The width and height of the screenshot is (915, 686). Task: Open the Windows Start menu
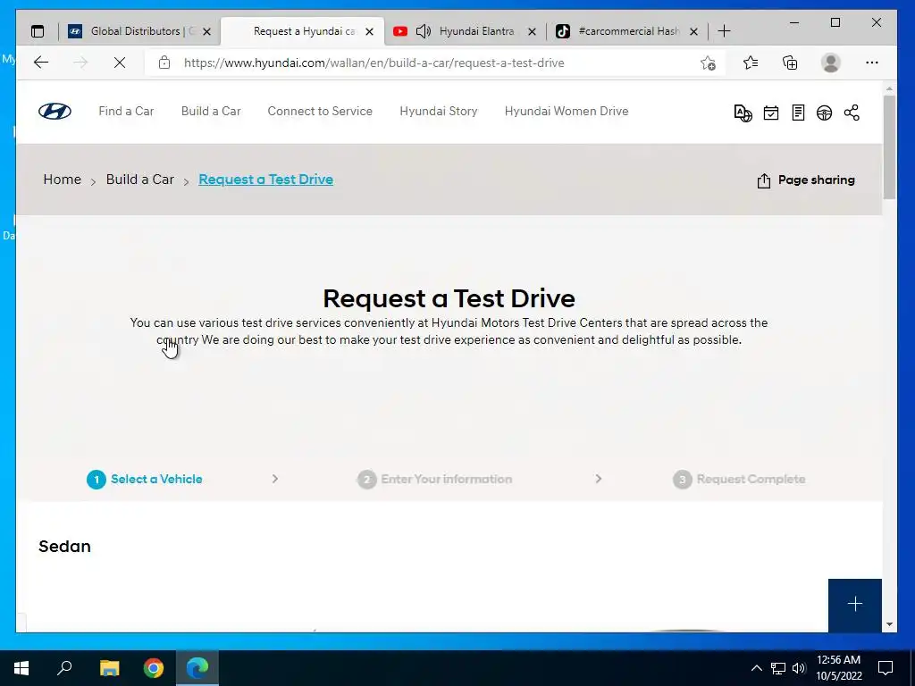coord(21,668)
